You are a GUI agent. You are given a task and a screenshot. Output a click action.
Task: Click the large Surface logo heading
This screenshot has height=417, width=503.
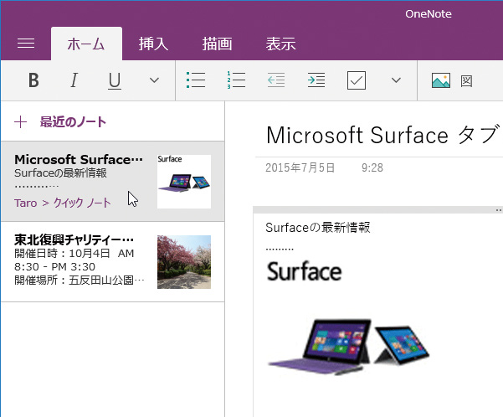(x=304, y=271)
